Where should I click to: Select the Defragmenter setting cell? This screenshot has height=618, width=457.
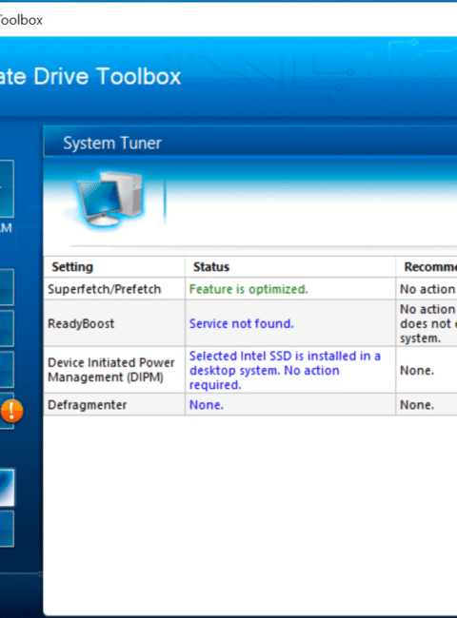[x=114, y=405]
